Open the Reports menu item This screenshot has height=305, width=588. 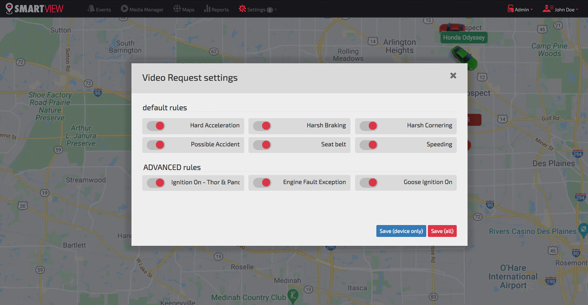click(220, 9)
